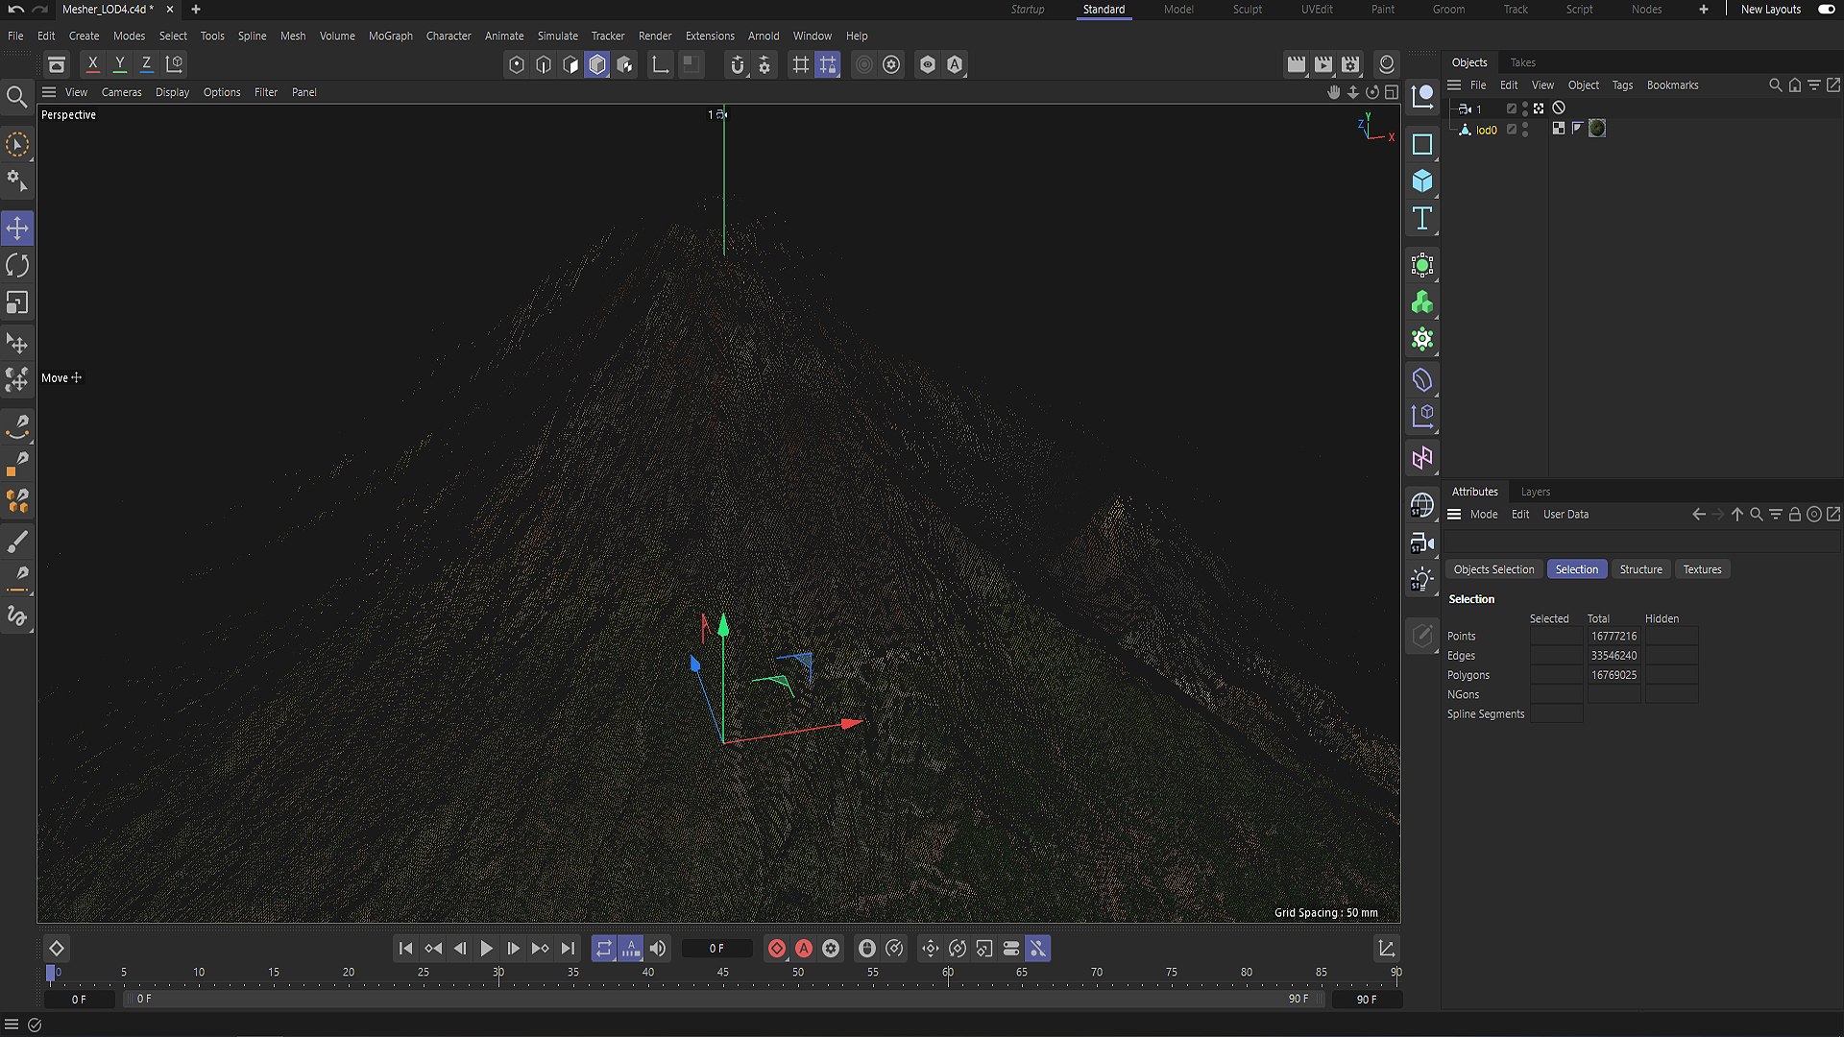Open the Simulate menu
This screenshot has height=1037, width=1844.
pos(558,36)
